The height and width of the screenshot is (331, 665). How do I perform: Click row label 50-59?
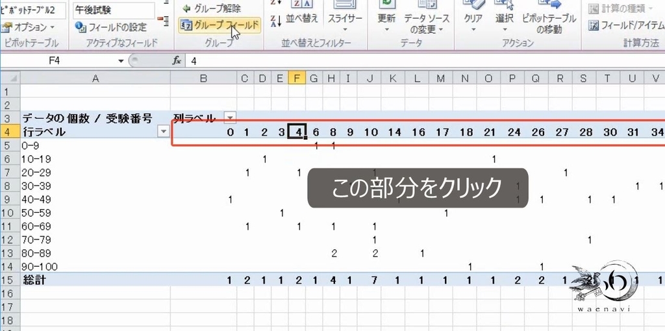[x=36, y=213]
